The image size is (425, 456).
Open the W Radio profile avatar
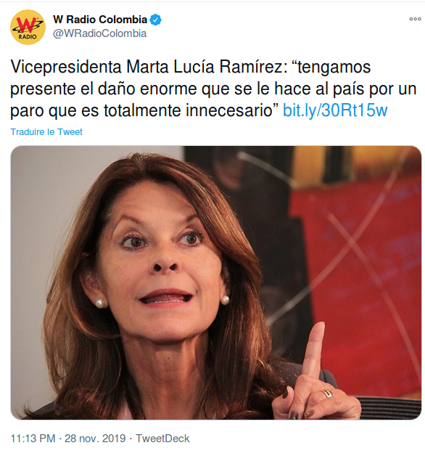(28, 27)
